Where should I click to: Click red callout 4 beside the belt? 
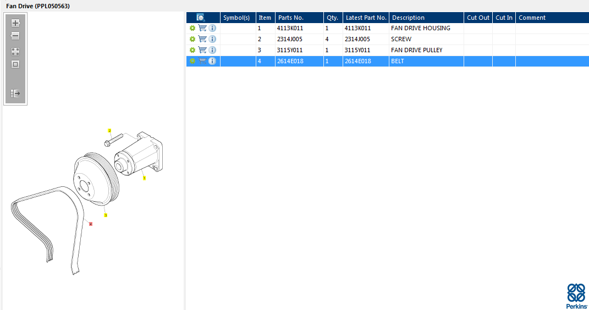[x=91, y=224]
